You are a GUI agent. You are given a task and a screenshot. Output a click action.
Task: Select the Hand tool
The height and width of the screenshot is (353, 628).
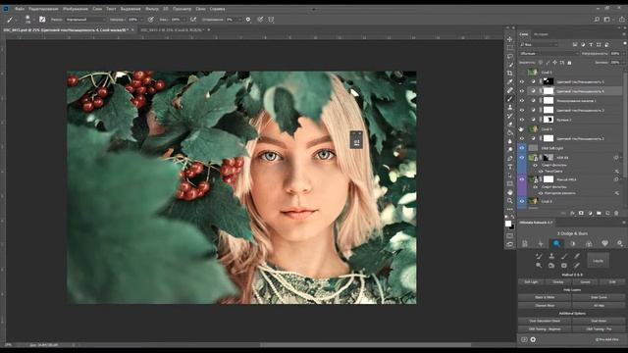(509, 192)
